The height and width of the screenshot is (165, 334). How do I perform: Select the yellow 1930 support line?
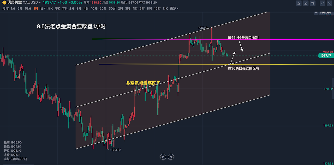(157, 64)
